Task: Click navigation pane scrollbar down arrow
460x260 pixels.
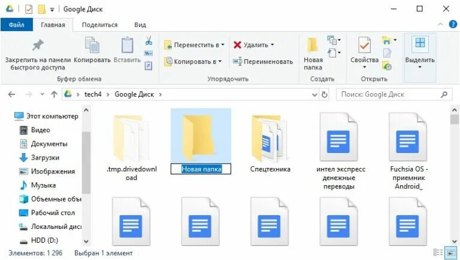Action: 86,241
